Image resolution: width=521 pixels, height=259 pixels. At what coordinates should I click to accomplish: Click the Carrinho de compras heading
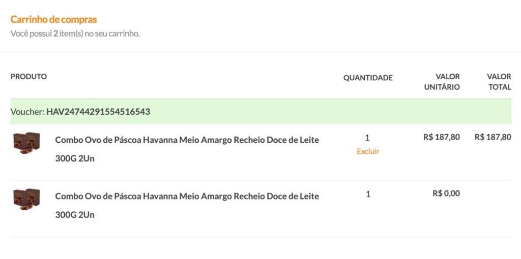(53, 20)
